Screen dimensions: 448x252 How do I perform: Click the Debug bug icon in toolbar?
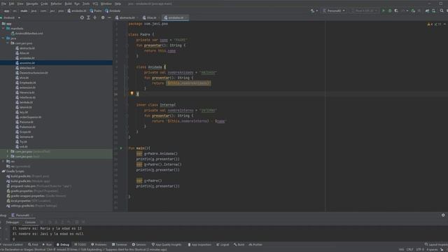390,11
